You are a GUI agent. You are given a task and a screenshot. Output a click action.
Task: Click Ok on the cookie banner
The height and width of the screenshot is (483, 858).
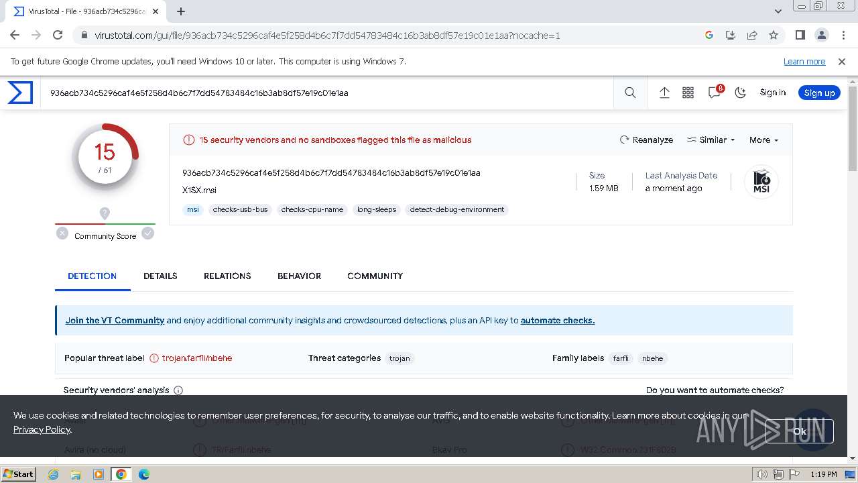tap(800, 431)
